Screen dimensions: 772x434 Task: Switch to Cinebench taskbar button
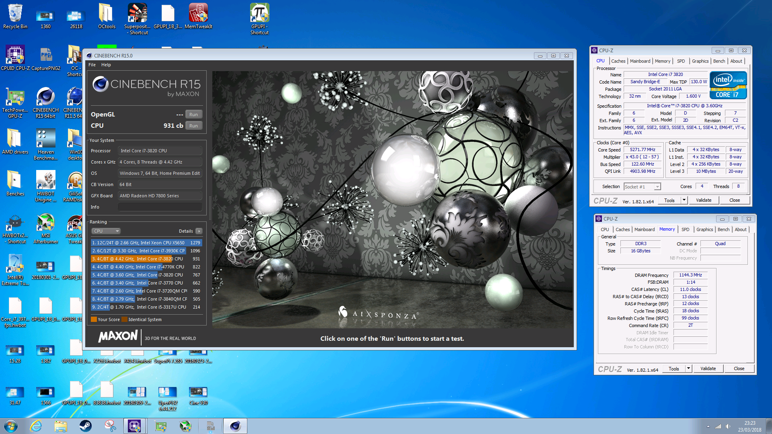(235, 426)
